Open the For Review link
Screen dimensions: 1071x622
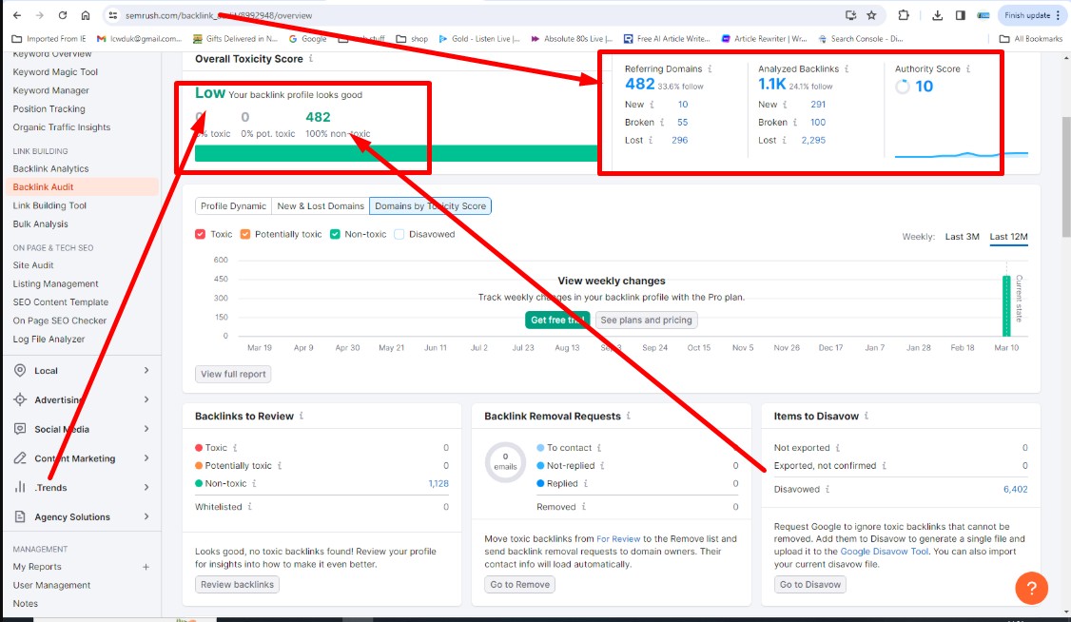pos(618,538)
